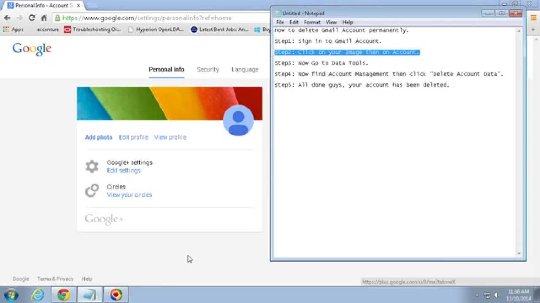Click Notepad scrollbar down arrow
Viewport: 540px width, 303px height.
coord(519,254)
